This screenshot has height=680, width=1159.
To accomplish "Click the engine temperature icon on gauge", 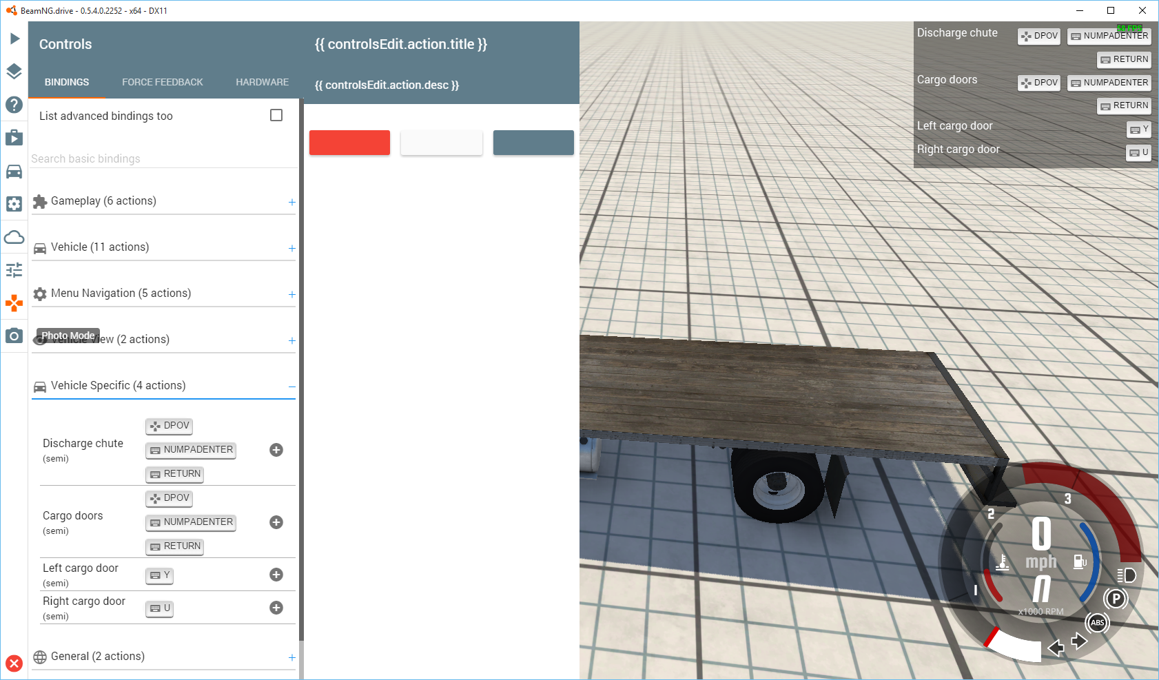I will click(x=1003, y=563).
